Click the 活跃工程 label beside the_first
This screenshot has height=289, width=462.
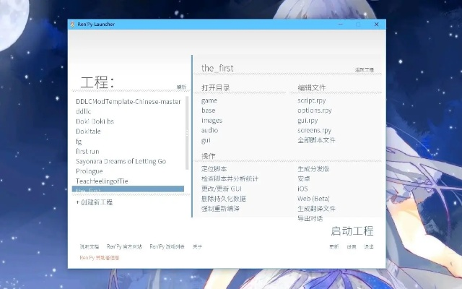[365, 70]
